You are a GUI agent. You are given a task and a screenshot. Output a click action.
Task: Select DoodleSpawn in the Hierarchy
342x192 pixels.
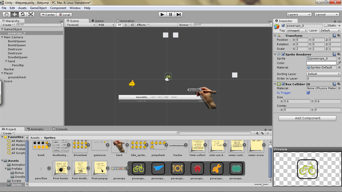point(18,57)
